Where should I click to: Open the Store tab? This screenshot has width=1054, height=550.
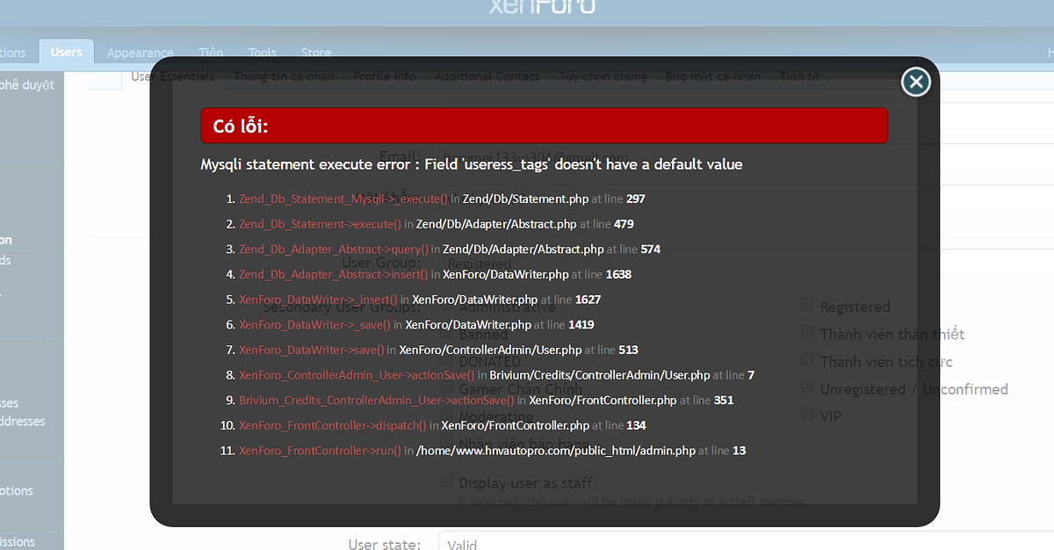click(316, 53)
